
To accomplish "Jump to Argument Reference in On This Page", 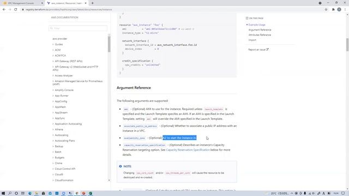I will pos(260,30).
